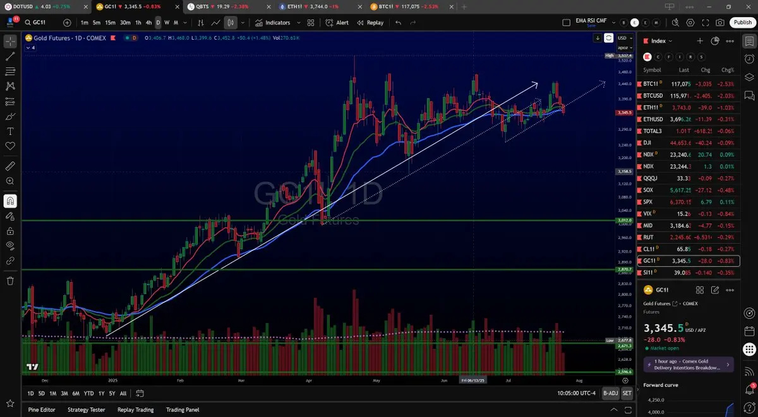Take a chart snapshot with the camera icon

tap(720, 23)
